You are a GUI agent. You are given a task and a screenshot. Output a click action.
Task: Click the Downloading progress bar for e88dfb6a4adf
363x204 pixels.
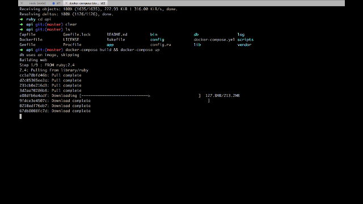click(x=140, y=96)
